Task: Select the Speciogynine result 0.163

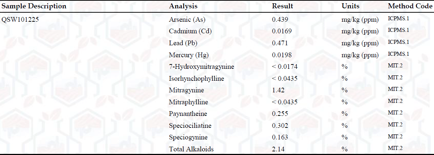Action: coord(280,137)
